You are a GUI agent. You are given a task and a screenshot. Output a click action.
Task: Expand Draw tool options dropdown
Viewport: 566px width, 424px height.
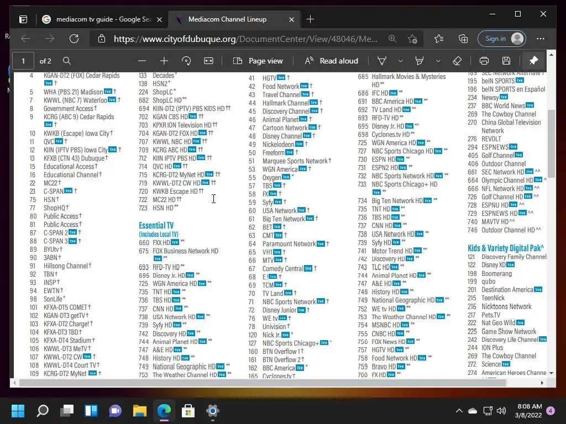pyautogui.click(x=400, y=61)
